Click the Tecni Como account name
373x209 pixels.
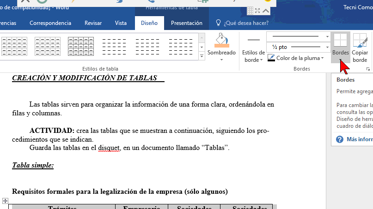pos(358,7)
